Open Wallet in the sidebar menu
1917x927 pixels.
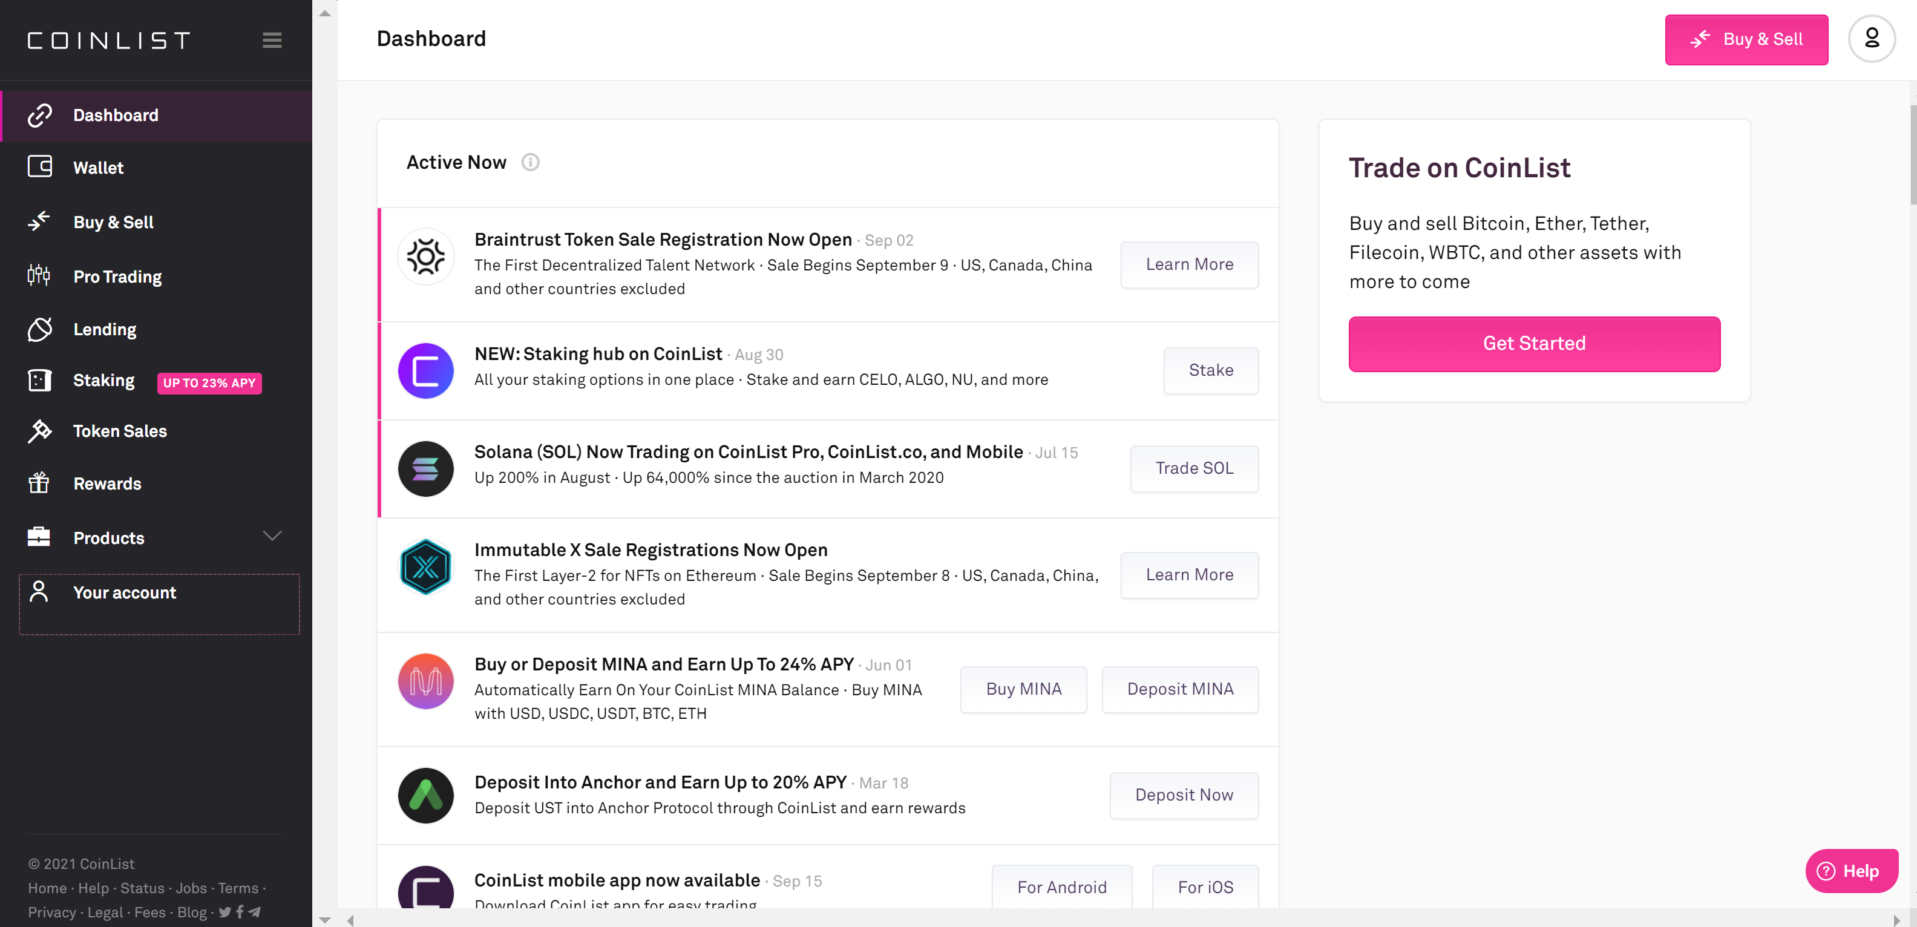pos(98,168)
